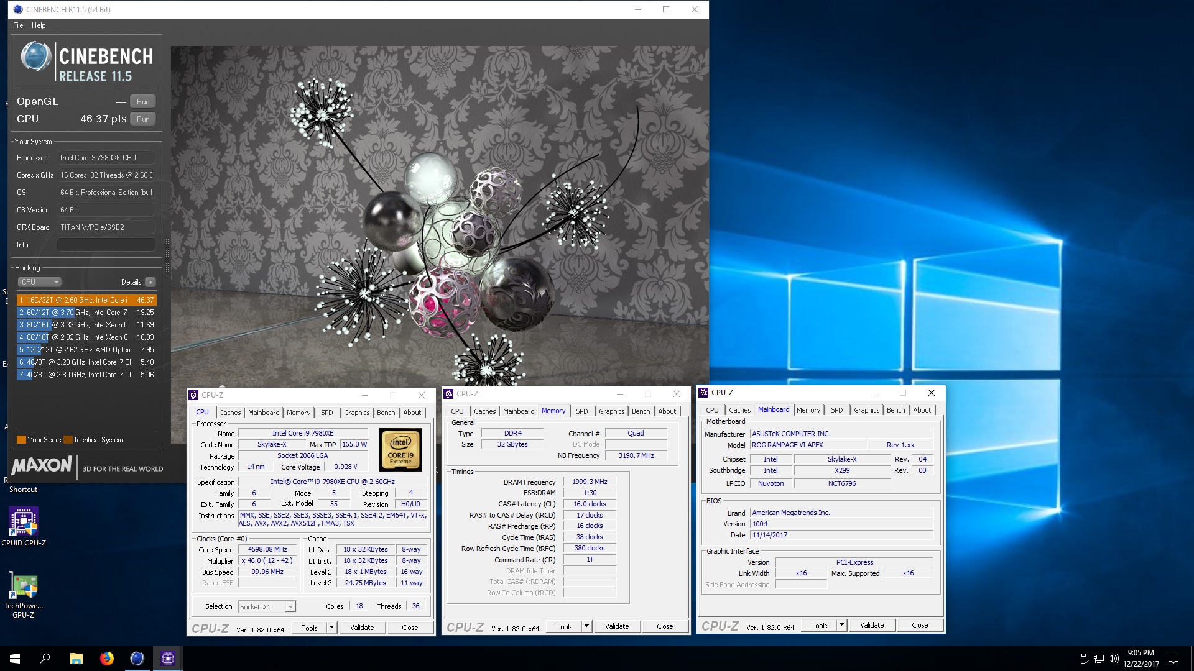Select ranking row 7 4C/8T @ 2.80 GHz
Screen dimensions: 1194x671
click(86, 375)
